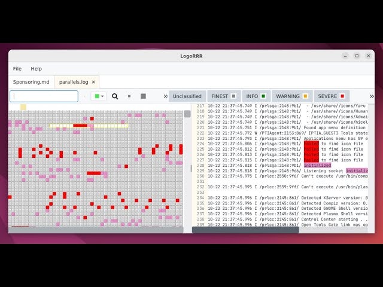Close the LogoRRR window
Screen dimensions: 383x287
click(x=369, y=56)
